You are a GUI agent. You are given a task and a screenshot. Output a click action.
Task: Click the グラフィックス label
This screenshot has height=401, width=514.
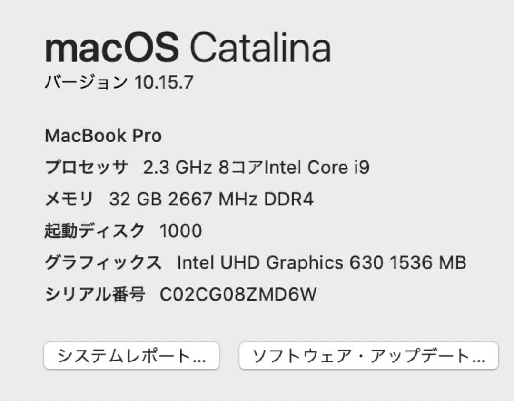coord(103,262)
